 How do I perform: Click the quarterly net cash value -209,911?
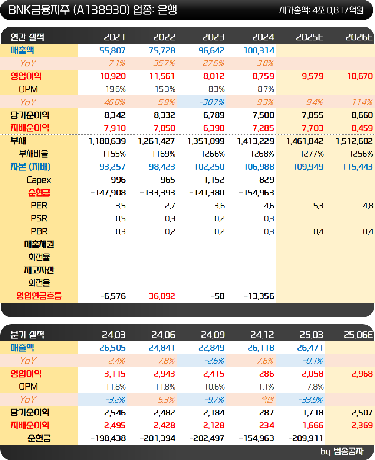click(x=306, y=438)
